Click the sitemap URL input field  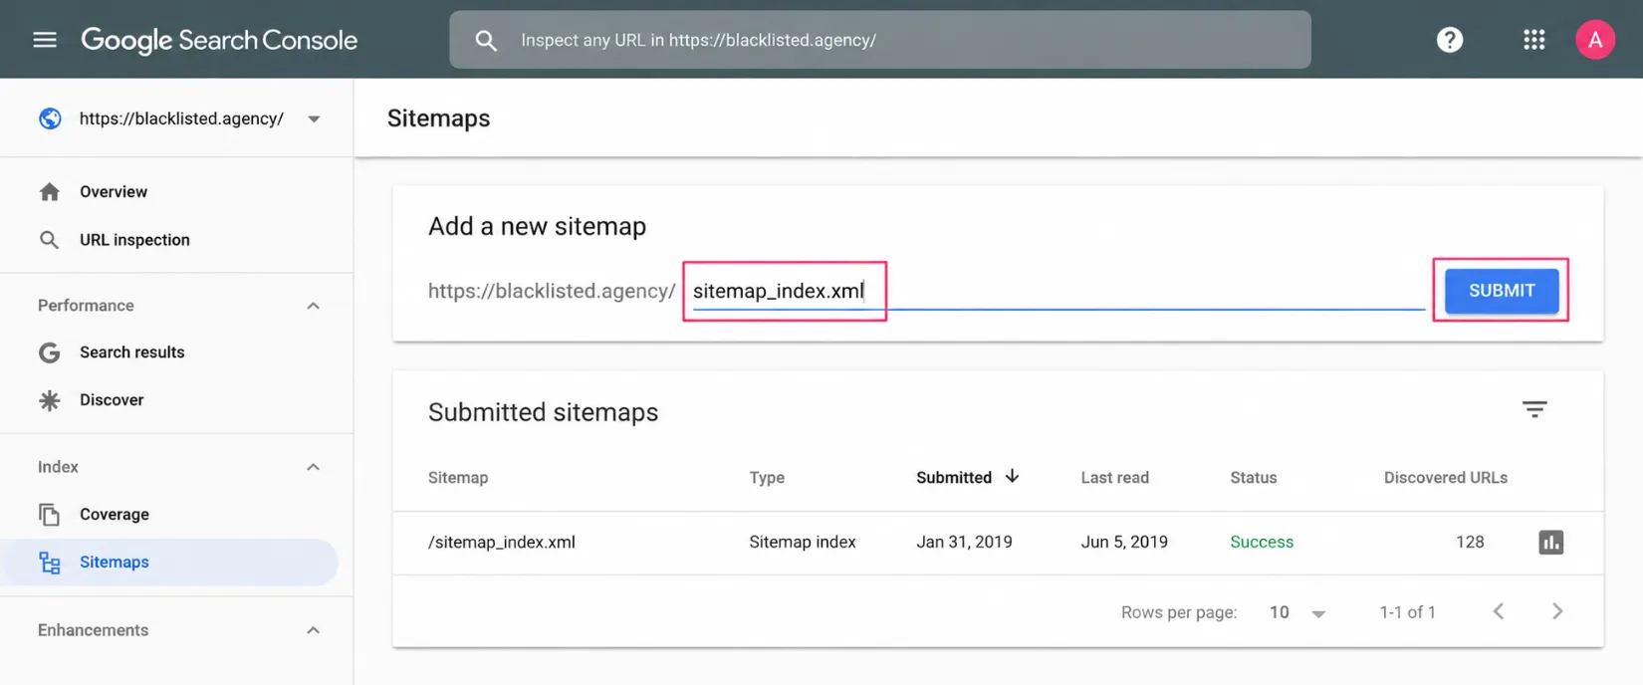pyautogui.click(x=1058, y=291)
